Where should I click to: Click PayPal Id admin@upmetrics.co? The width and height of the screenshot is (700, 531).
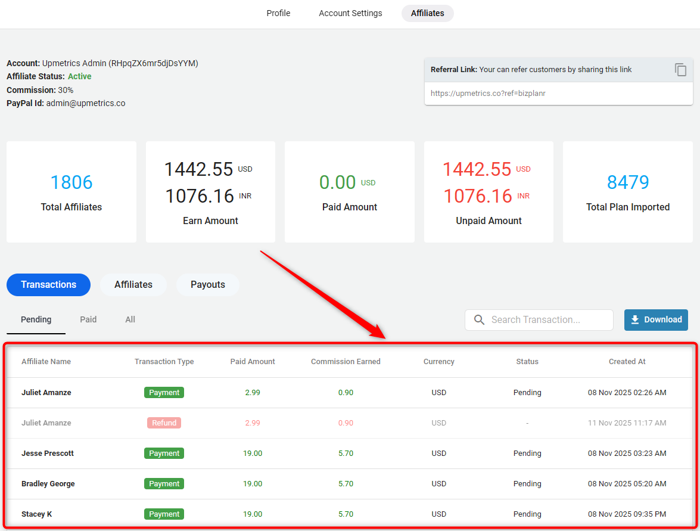coord(66,103)
